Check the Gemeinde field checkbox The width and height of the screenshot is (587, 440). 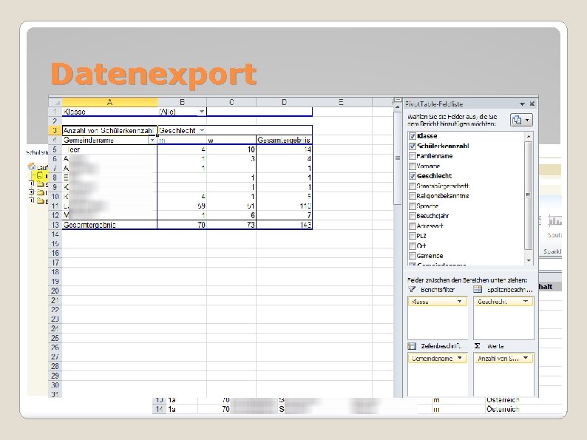(x=413, y=256)
